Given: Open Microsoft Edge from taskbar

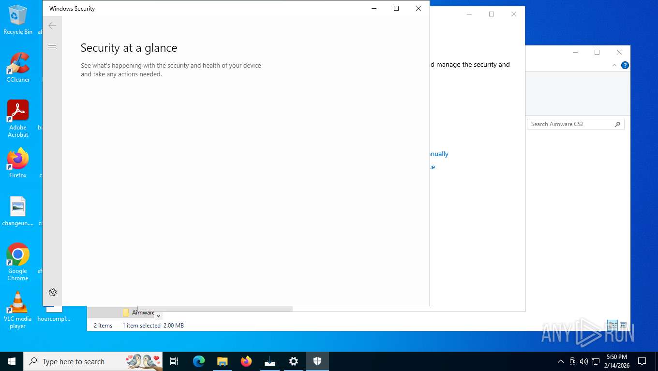Looking at the screenshot, I should 199,361.
